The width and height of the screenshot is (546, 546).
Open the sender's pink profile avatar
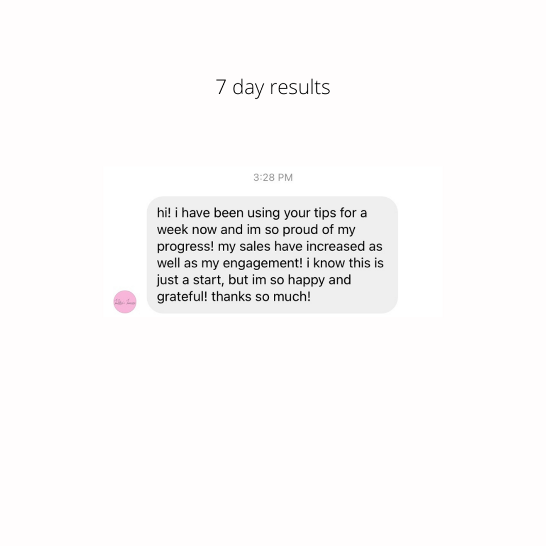tap(125, 302)
